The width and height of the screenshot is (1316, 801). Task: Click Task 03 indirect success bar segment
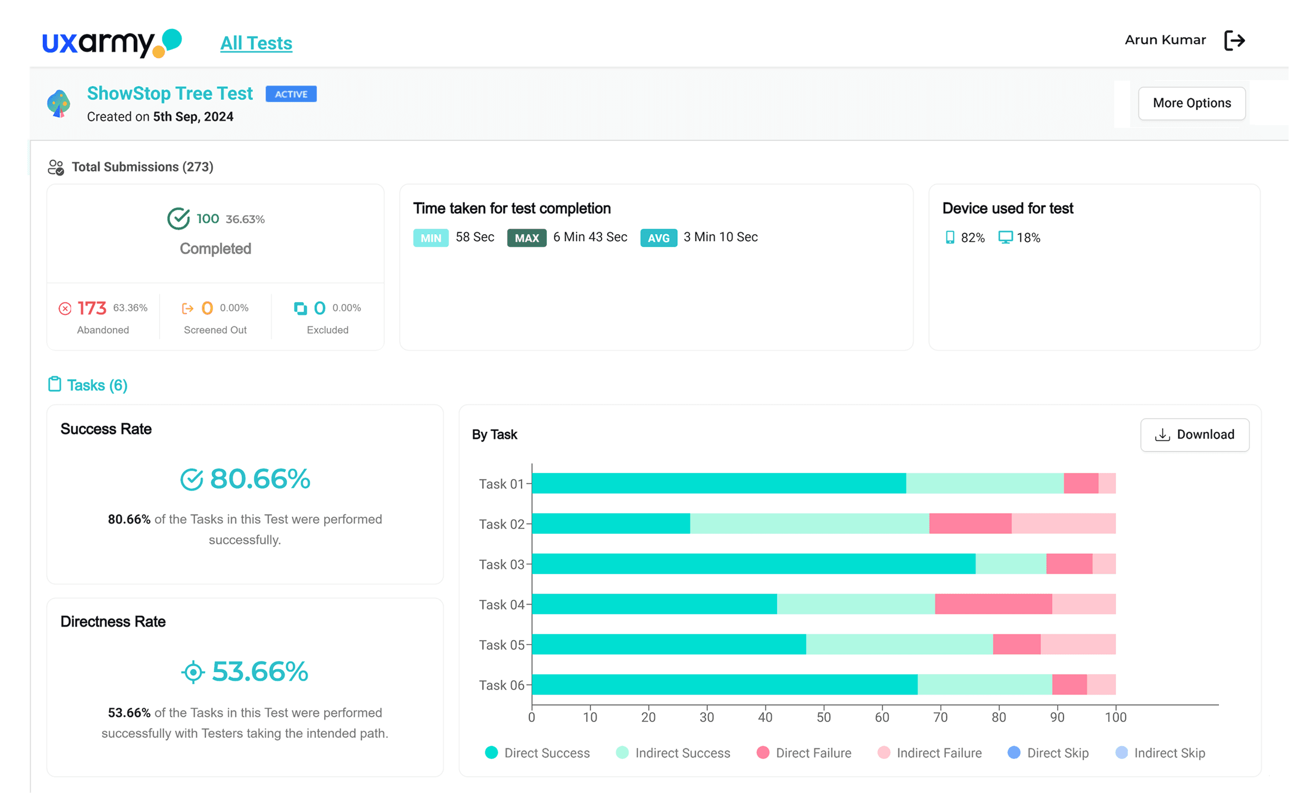click(1011, 563)
